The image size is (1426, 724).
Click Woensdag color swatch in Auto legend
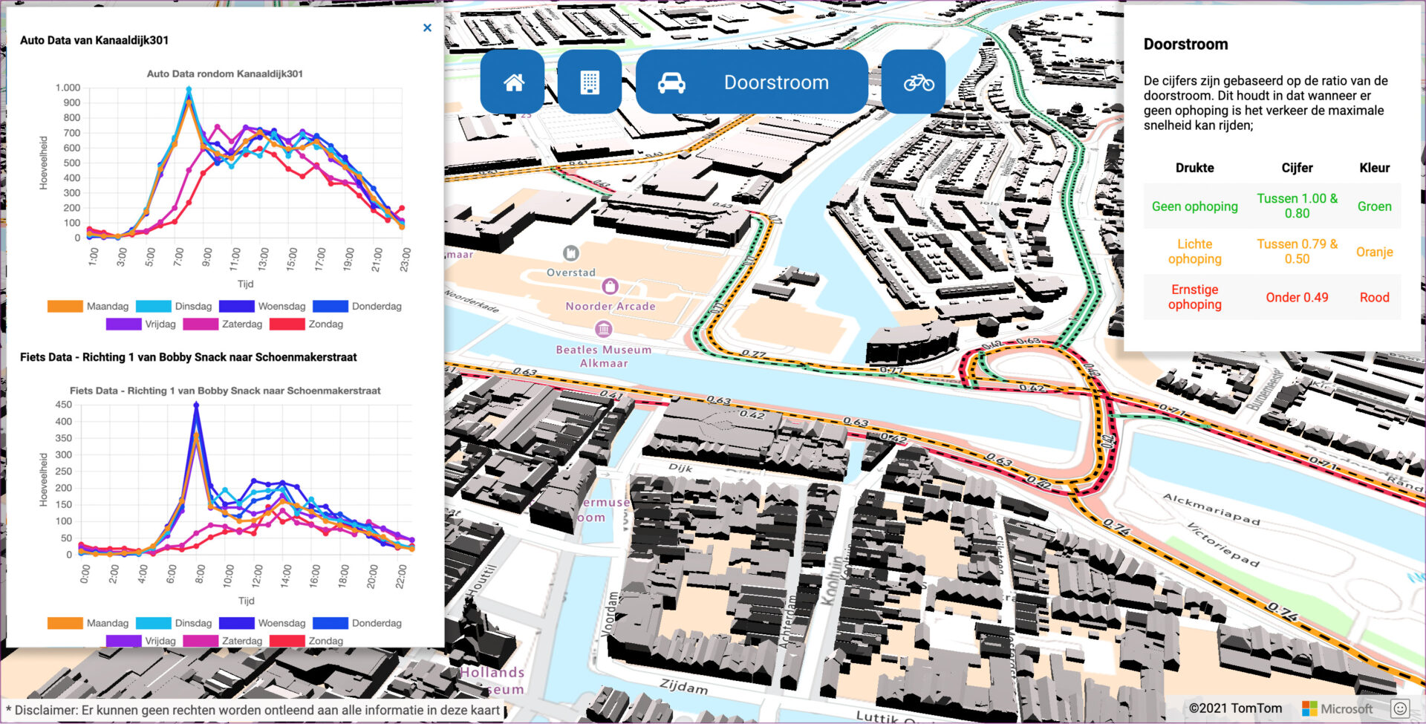[x=237, y=307]
